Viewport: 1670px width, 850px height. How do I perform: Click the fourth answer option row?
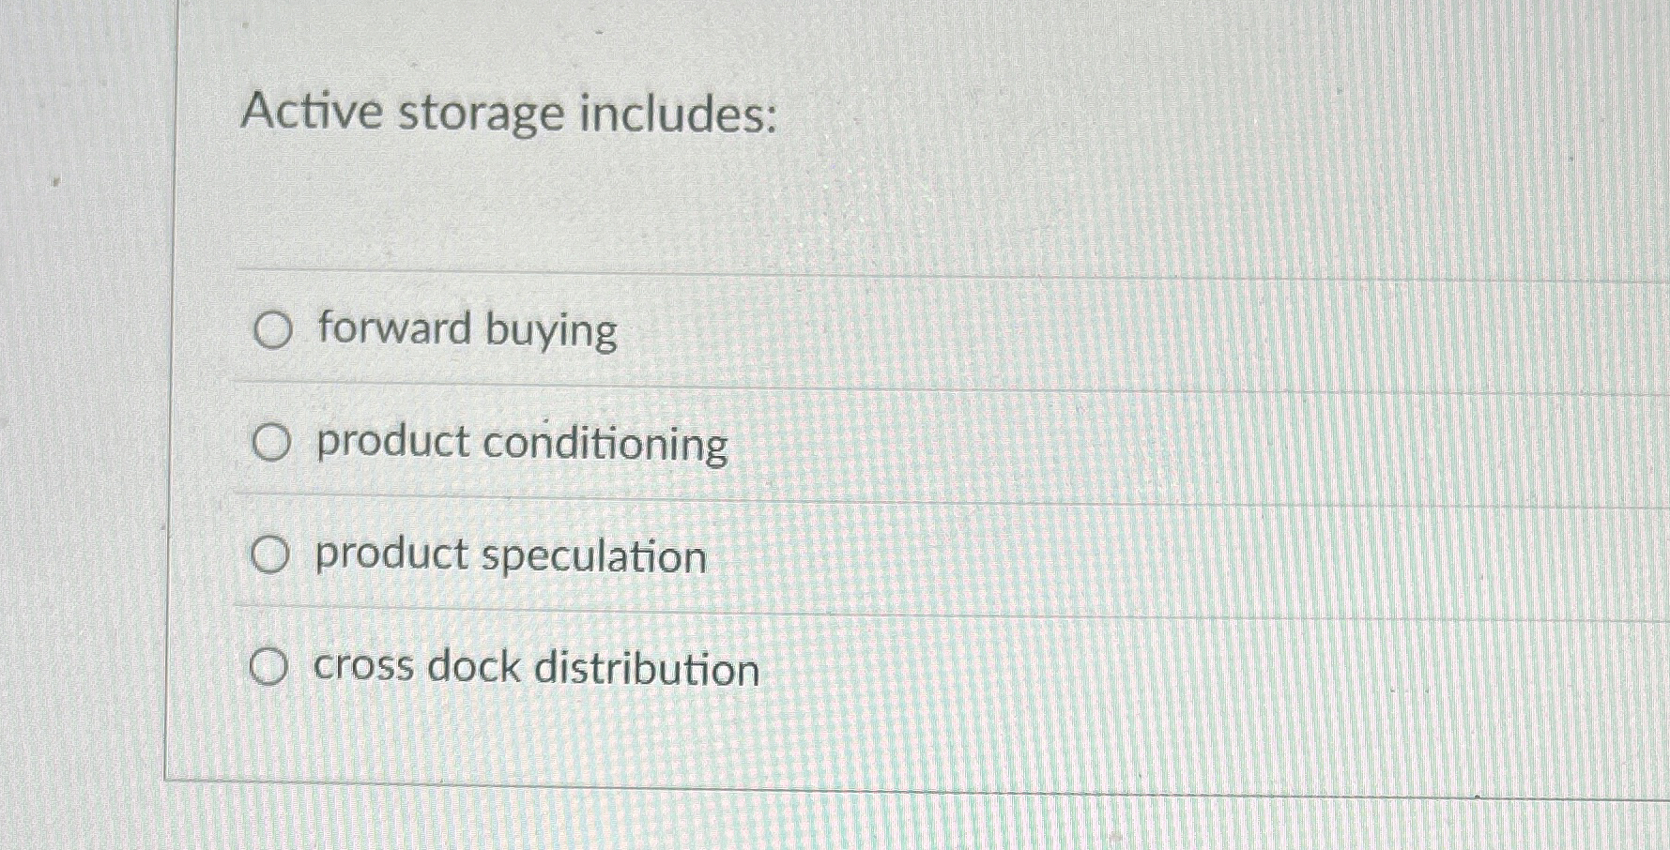pyautogui.click(x=563, y=669)
